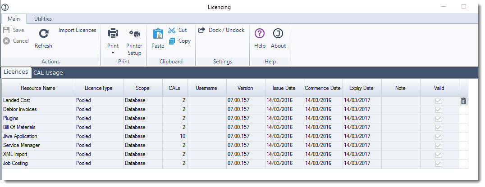Click the Cut scissors icon
The height and width of the screenshot is (187, 485).
pos(172,30)
